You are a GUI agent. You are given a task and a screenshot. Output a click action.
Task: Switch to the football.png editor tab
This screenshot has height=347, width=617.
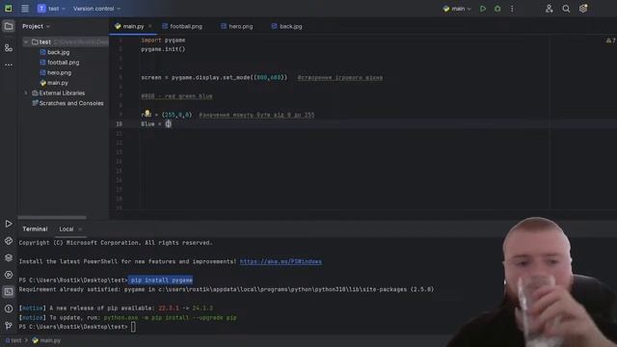point(182,26)
